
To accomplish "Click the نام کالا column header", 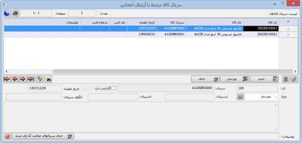I will [214, 22].
